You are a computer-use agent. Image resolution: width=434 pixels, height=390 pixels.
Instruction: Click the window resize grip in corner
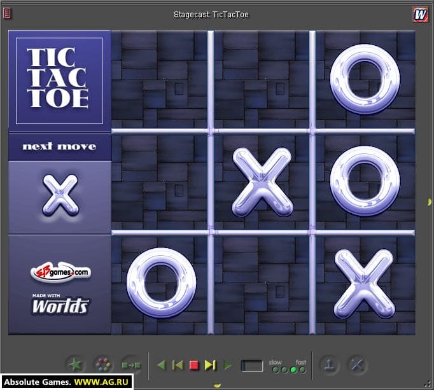(427, 384)
